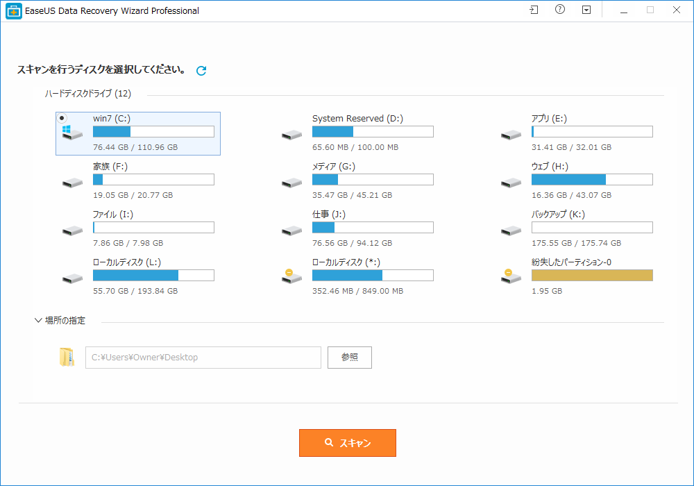Click the ハードディスクドライブ (12) header
Viewport: 694px width, 486px height.
(x=88, y=94)
